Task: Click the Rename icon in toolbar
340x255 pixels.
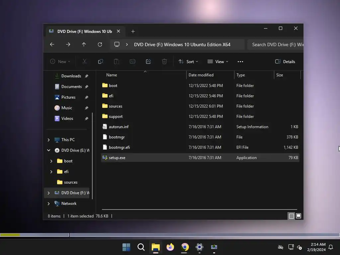Action: pos(132,61)
